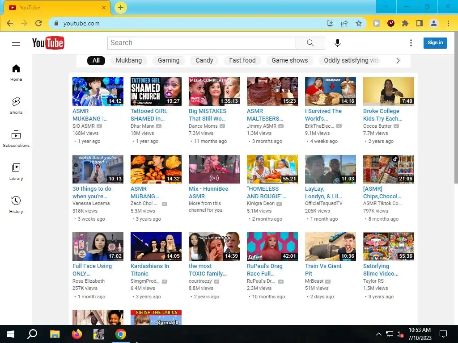This screenshot has width=458, height=343.
Task: Bookmark this page with star icon
Action: coord(359,23)
